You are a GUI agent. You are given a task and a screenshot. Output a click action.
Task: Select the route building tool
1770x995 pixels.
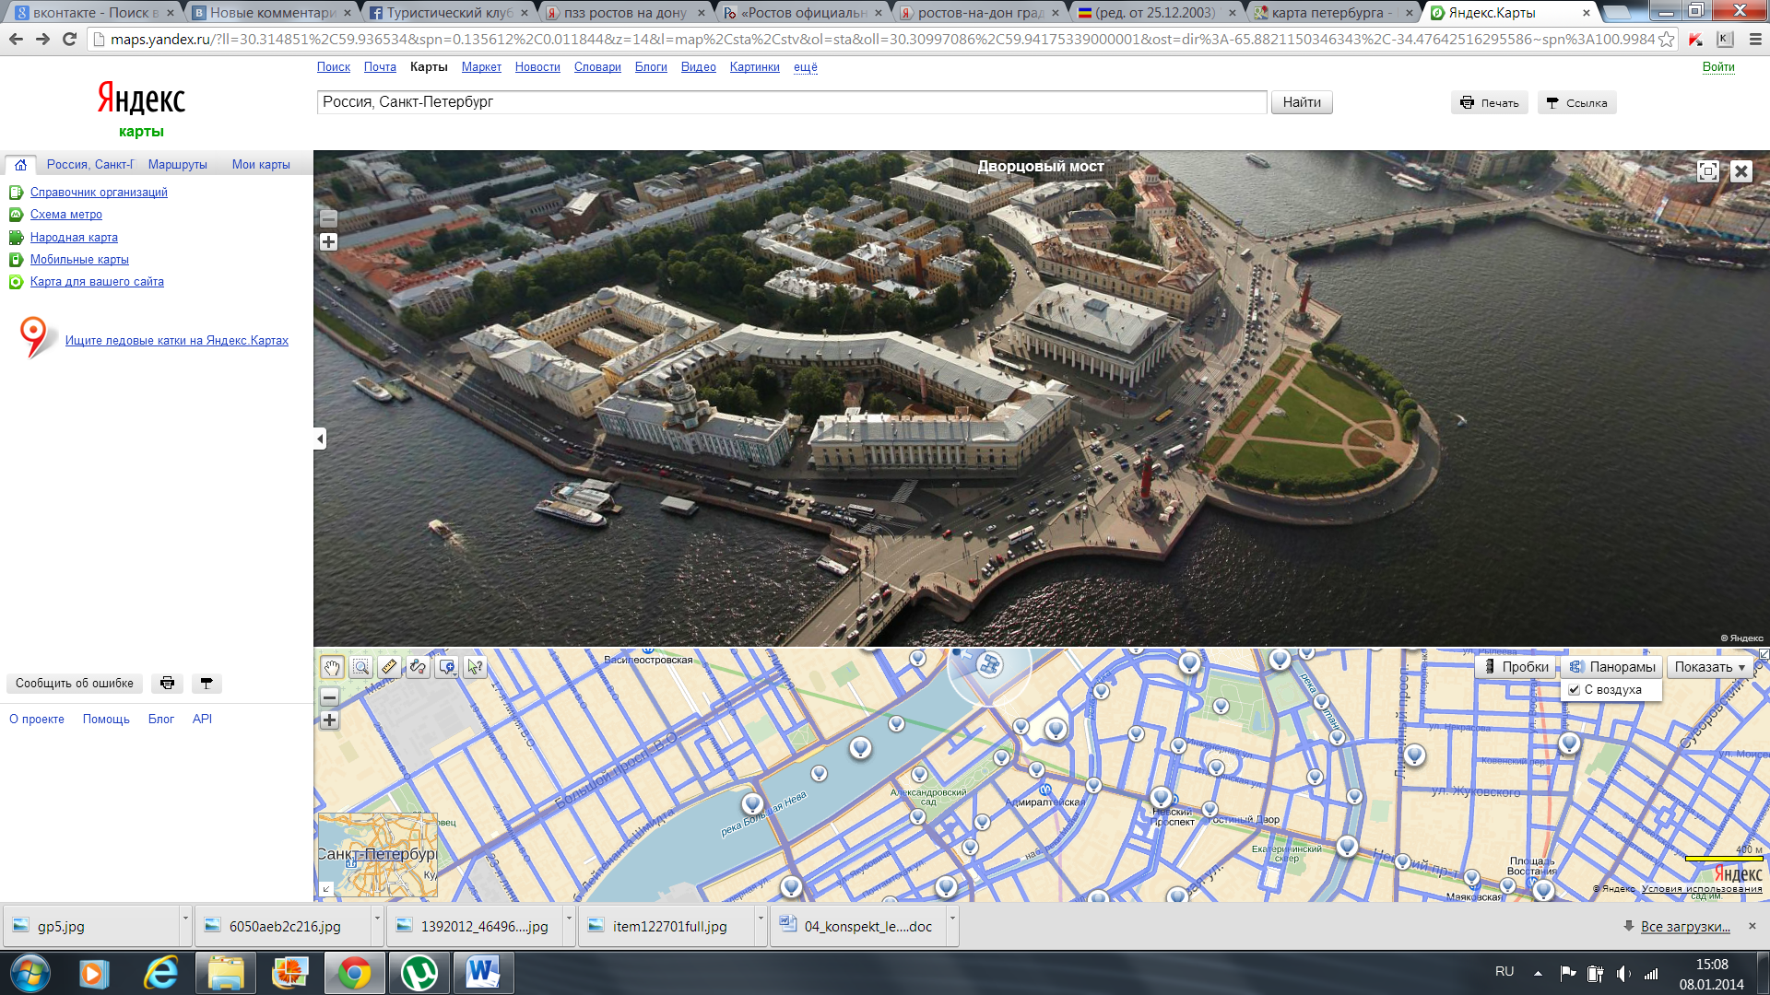click(418, 667)
